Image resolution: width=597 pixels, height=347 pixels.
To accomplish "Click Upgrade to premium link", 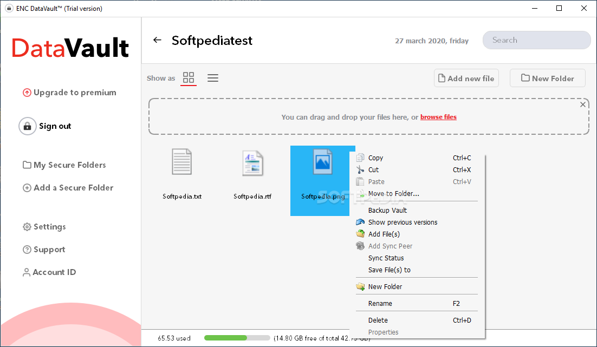I will coord(75,93).
